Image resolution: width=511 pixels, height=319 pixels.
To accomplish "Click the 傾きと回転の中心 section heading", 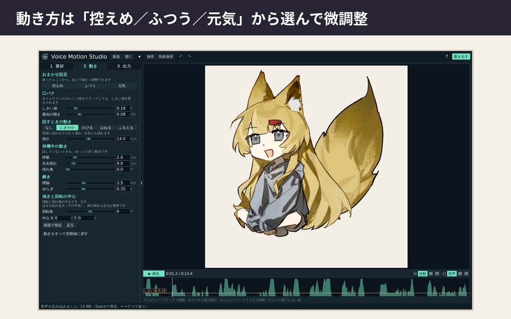I will point(59,196).
